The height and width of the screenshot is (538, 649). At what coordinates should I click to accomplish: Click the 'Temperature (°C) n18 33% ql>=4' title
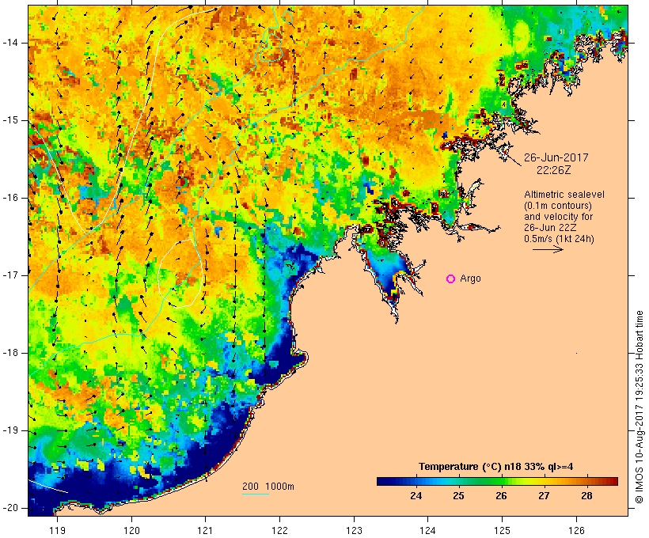click(x=496, y=467)
